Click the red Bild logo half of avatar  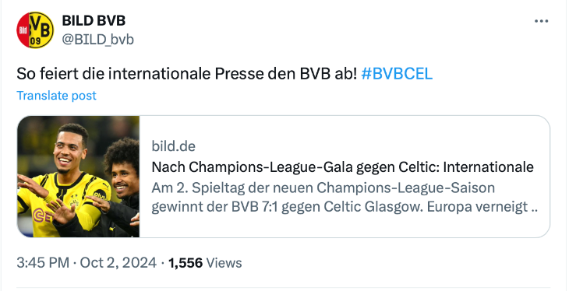(23, 30)
